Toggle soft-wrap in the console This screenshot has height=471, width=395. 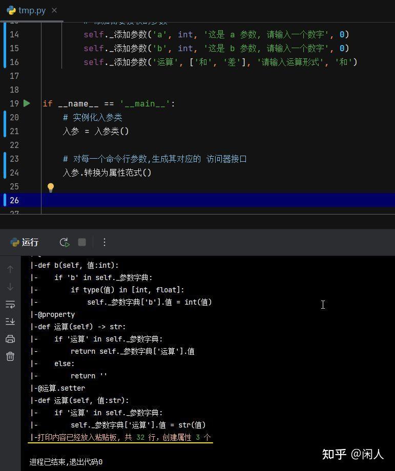click(10, 304)
